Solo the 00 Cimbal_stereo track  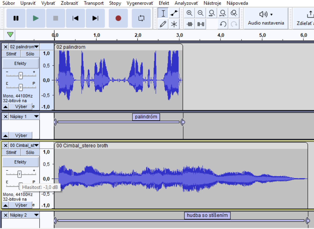coord(30,152)
